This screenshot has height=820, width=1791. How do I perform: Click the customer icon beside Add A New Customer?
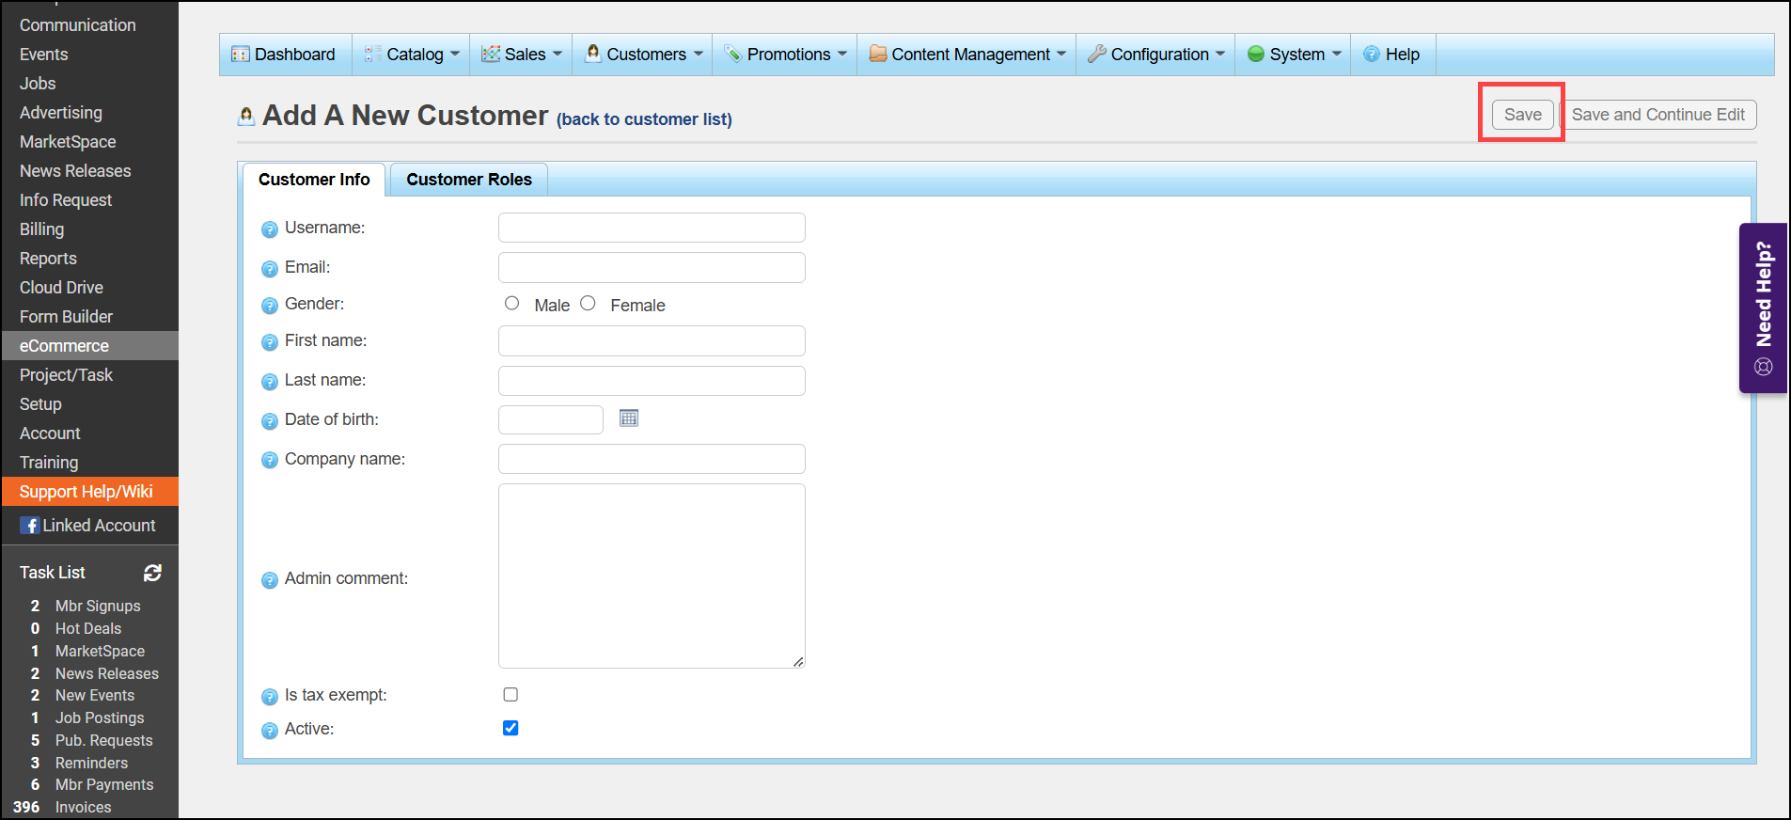(x=246, y=116)
